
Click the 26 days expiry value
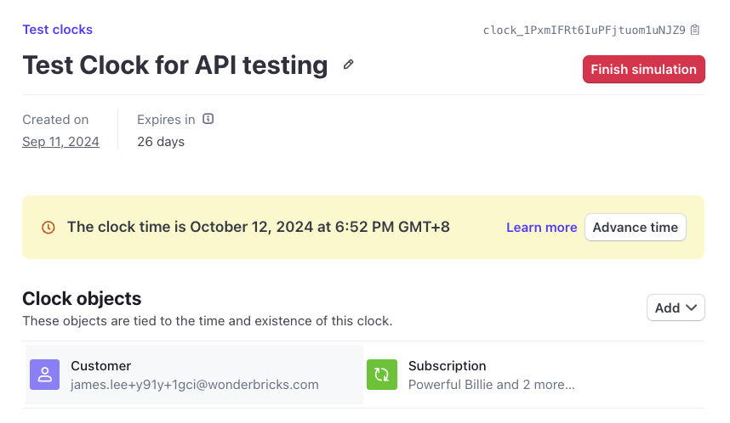(x=161, y=142)
